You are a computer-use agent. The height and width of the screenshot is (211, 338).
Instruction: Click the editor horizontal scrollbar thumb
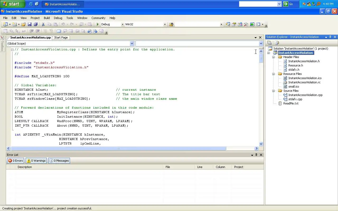pyautogui.click(x=118, y=148)
